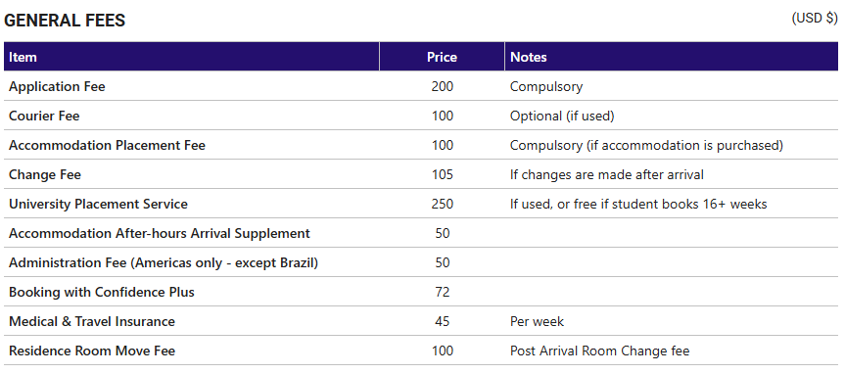Click the Change Fee item
The height and width of the screenshot is (374, 845).
click(45, 174)
